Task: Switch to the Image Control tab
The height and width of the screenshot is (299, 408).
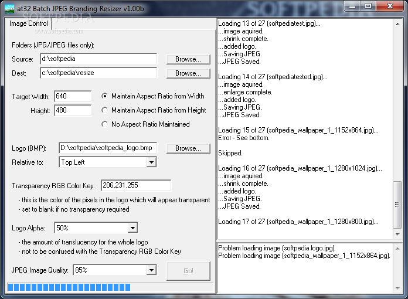Action: click(x=28, y=23)
